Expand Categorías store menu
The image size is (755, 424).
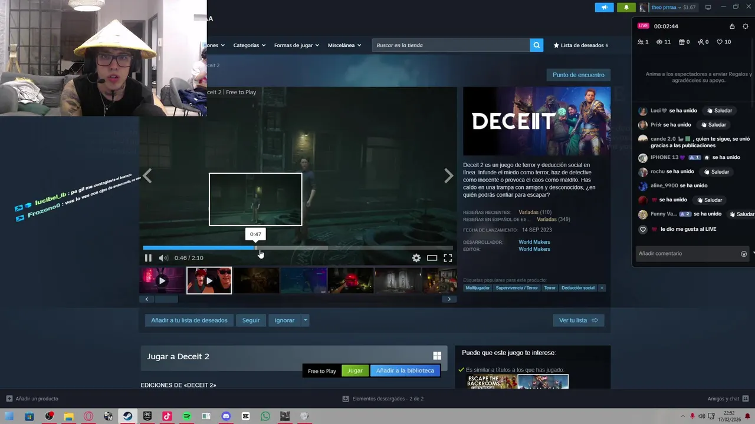pyautogui.click(x=249, y=45)
